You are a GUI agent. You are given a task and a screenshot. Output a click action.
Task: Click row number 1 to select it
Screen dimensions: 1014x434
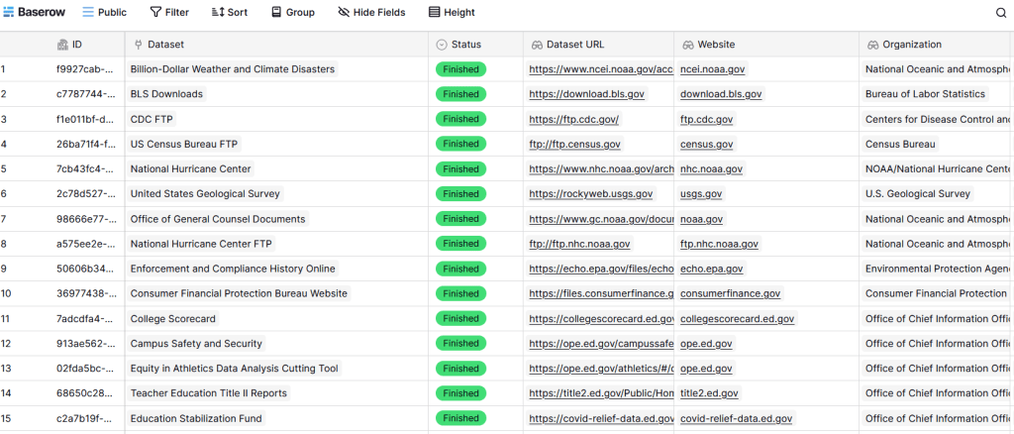coord(4,69)
